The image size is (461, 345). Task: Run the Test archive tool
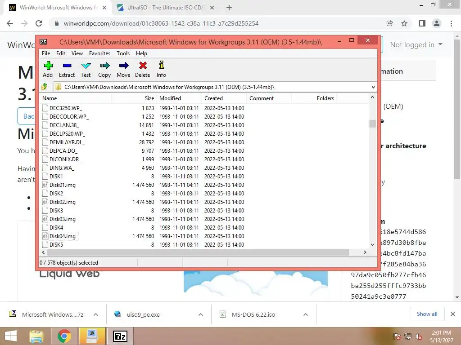86,66
